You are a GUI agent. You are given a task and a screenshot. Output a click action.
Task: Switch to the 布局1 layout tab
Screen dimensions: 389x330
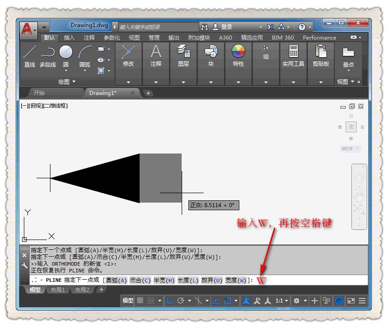click(x=58, y=290)
